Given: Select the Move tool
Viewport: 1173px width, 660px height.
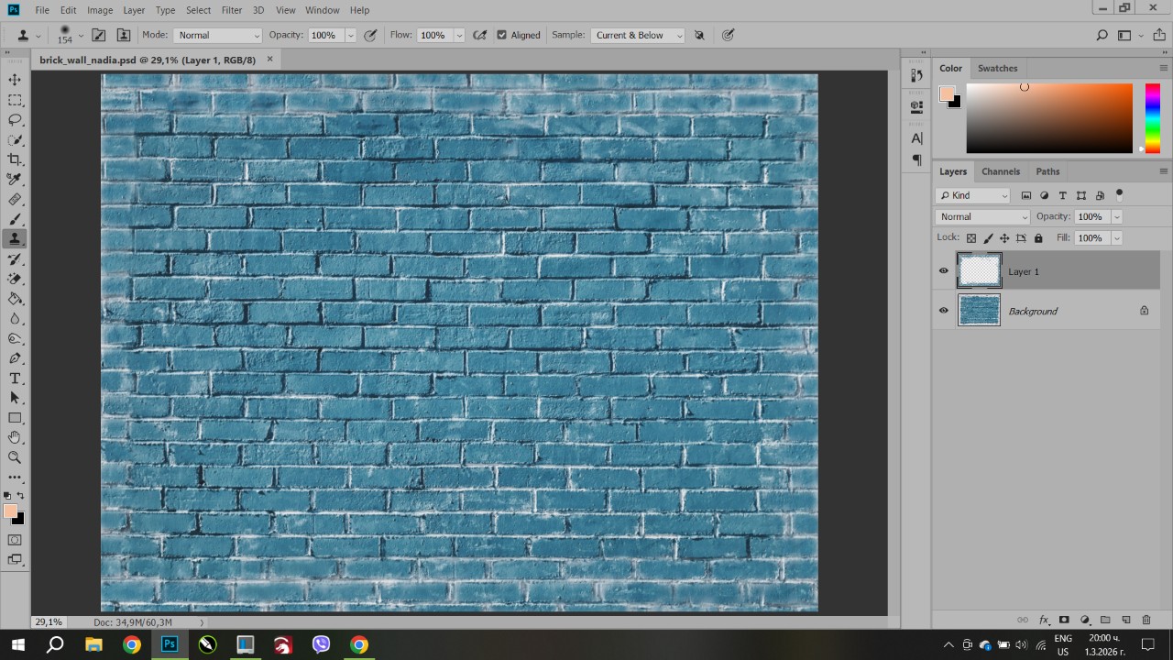Looking at the screenshot, I should coord(15,81).
